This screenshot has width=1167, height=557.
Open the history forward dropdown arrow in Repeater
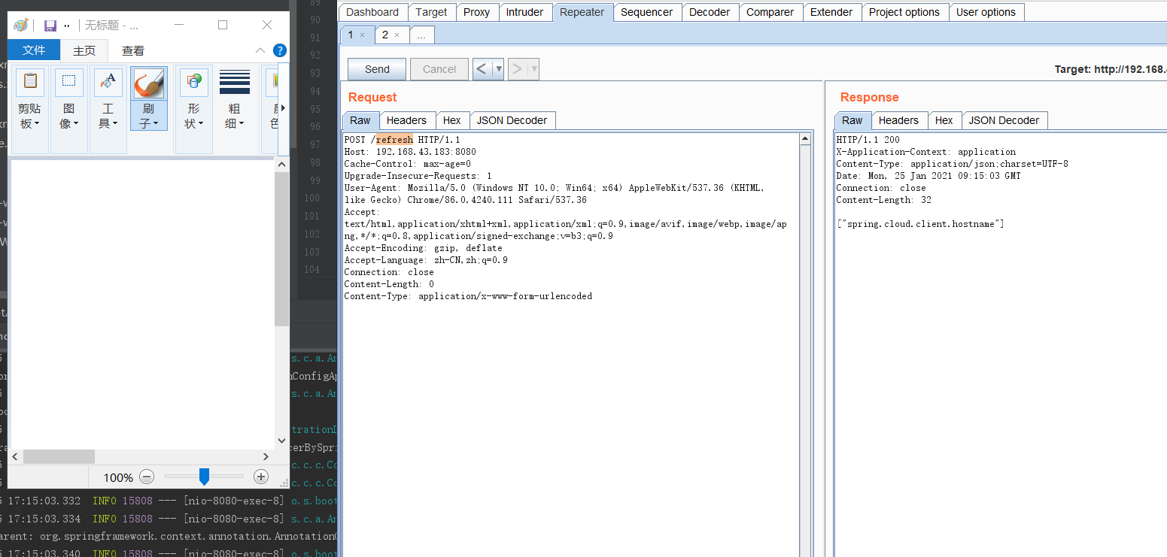[533, 69]
